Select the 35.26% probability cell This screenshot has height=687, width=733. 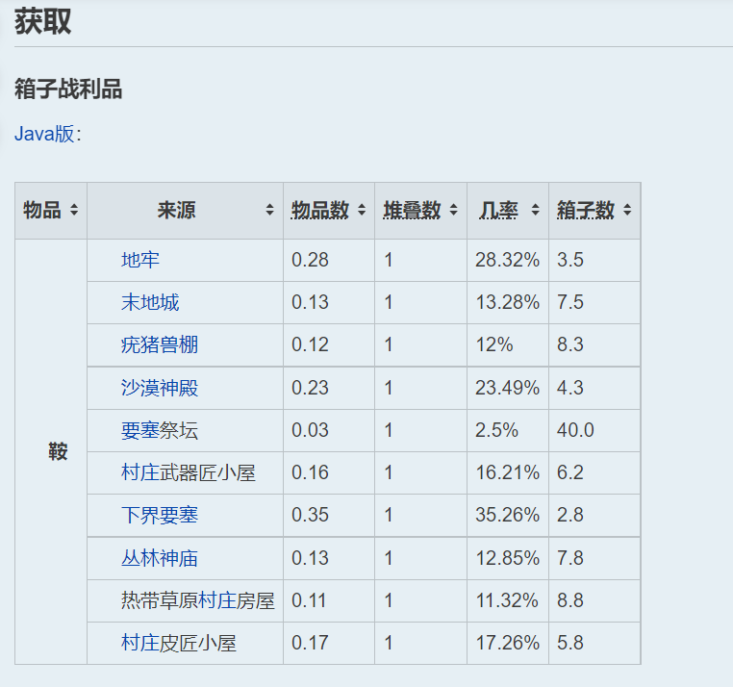[507, 515]
